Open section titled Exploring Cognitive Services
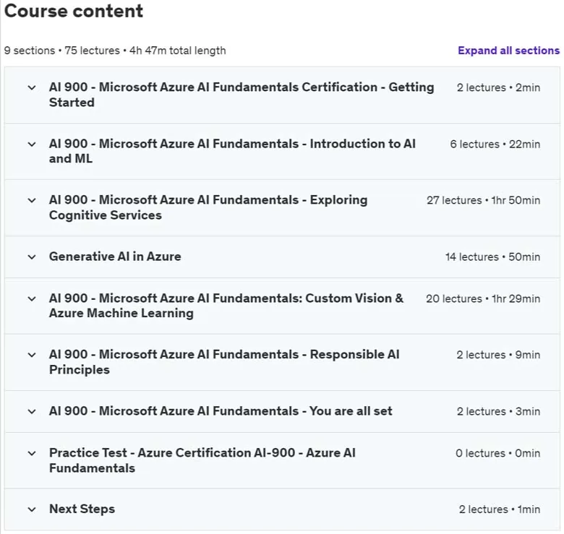564x534 pixels. [208, 207]
